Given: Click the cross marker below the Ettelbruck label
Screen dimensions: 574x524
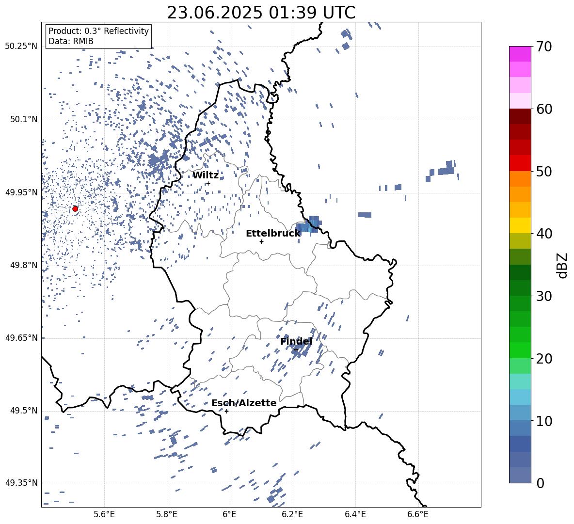Looking at the screenshot, I should point(261,241).
